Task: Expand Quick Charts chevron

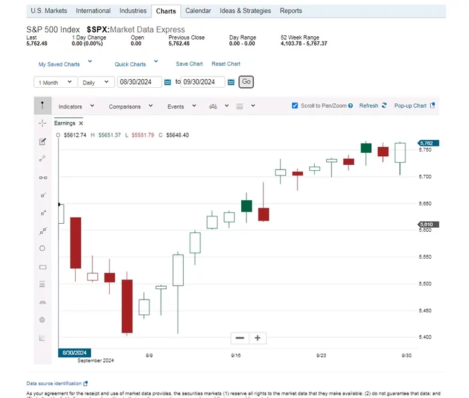Action: (x=156, y=61)
